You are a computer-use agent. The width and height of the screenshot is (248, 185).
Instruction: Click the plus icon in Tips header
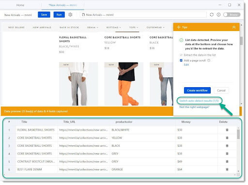coord(178,27)
